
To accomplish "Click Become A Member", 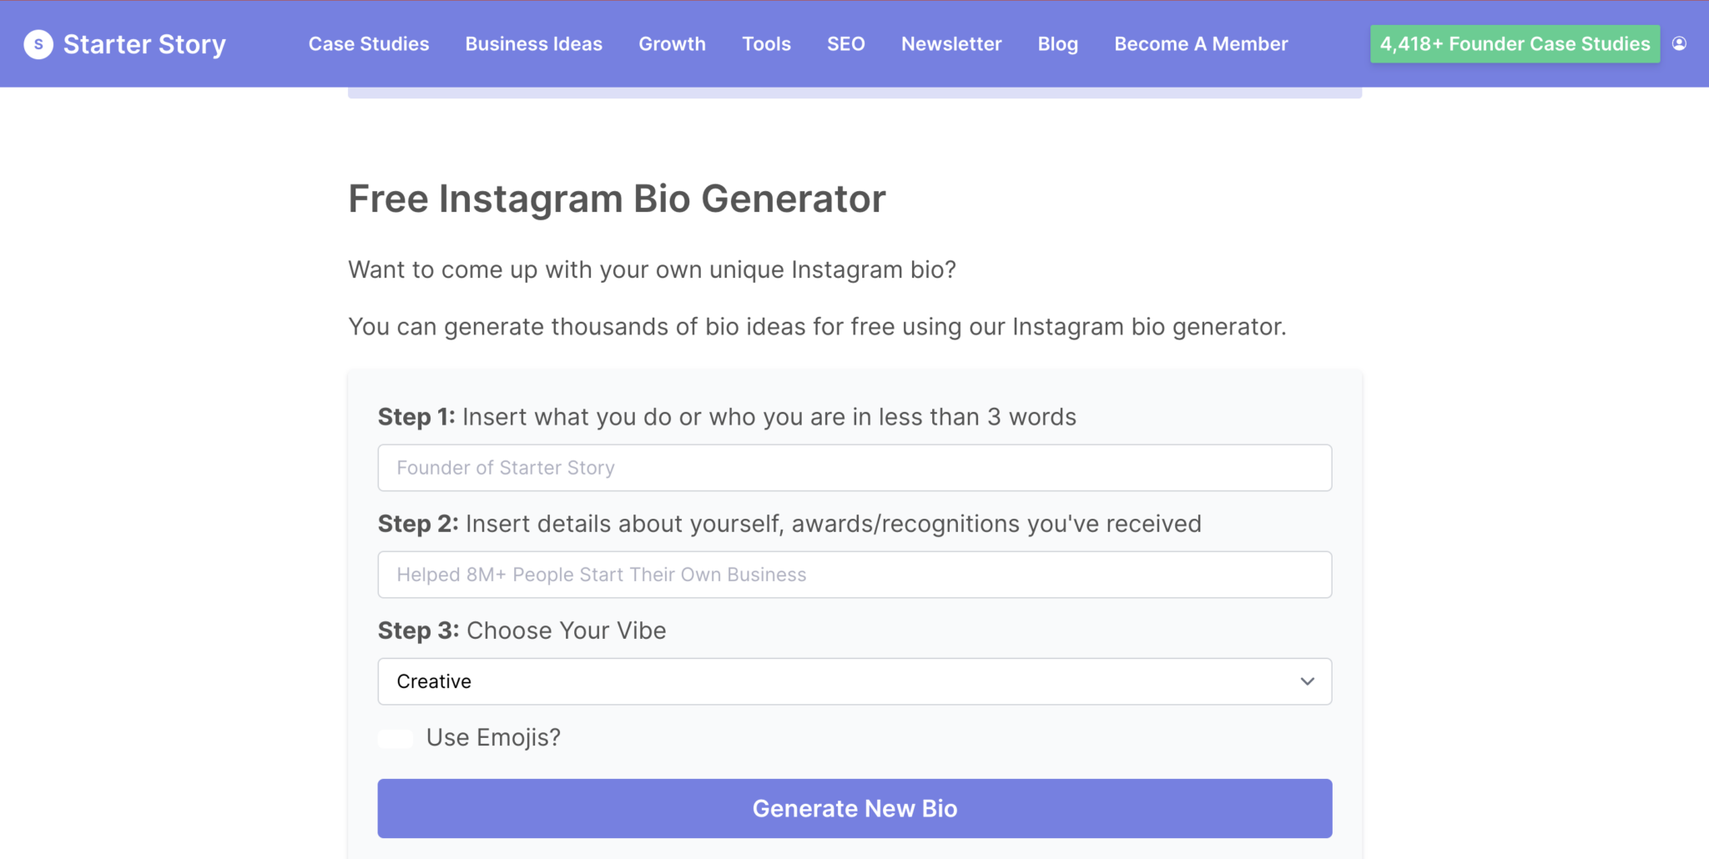I will 1201,44.
